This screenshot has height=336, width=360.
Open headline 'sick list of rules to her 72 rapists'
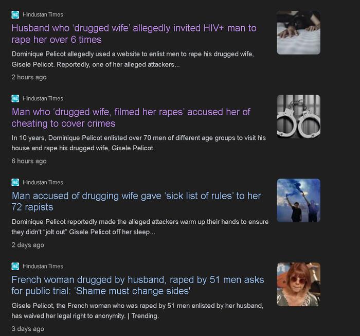pos(136,201)
